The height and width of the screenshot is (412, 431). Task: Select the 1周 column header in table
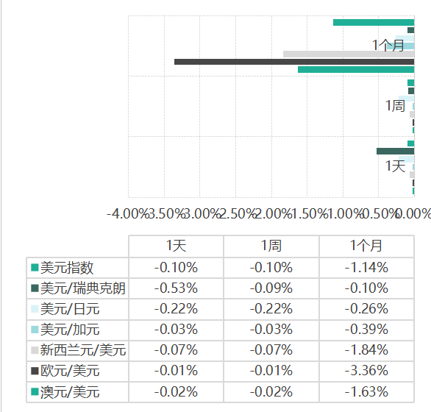[271, 246]
